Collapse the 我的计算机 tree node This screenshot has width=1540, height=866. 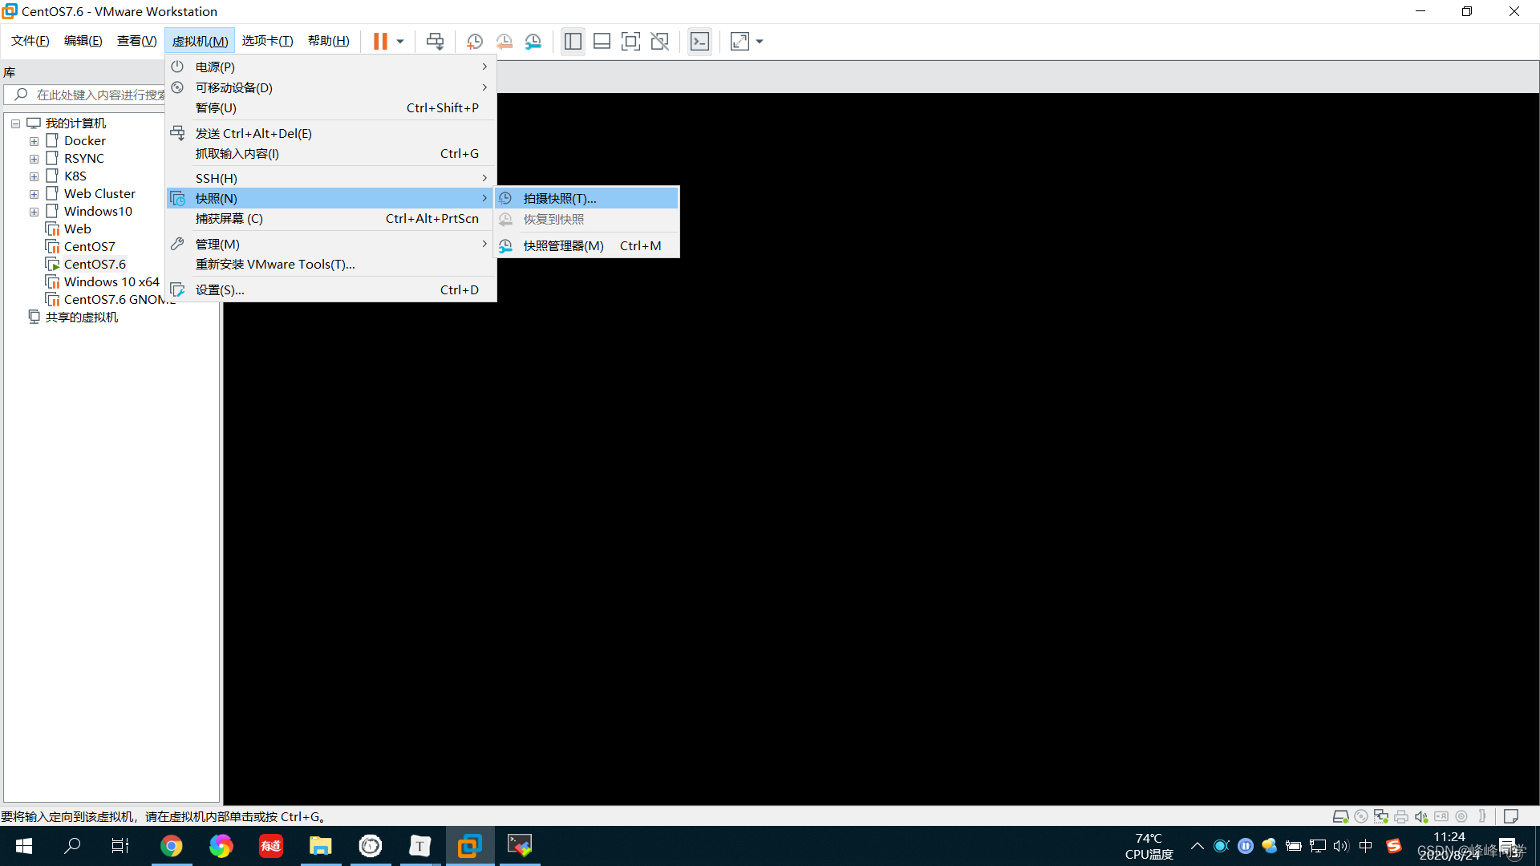click(x=15, y=123)
